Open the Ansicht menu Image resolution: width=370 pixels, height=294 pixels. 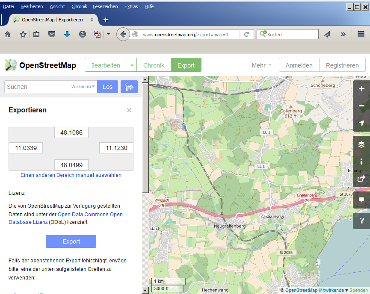coord(57,6)
